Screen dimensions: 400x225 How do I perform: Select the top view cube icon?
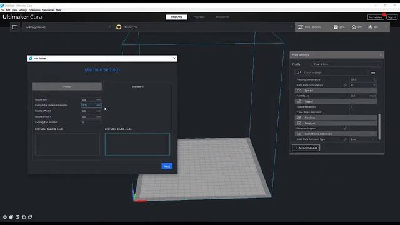17,217
